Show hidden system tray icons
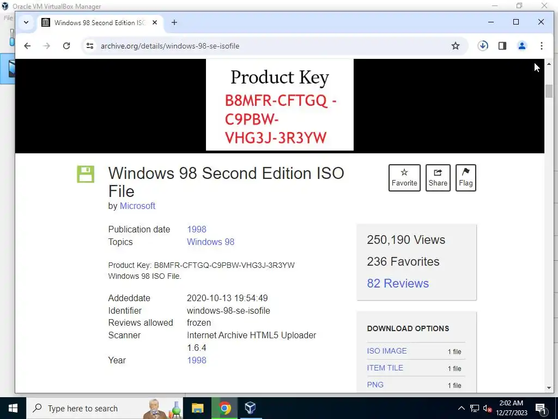Viewport: 558px width, 419px height. pos(461,408)
